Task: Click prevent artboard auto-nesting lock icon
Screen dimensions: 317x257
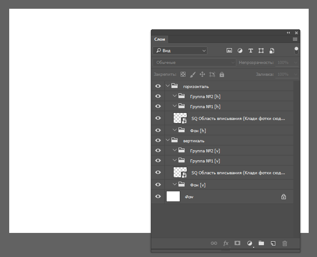Action: 212,74
